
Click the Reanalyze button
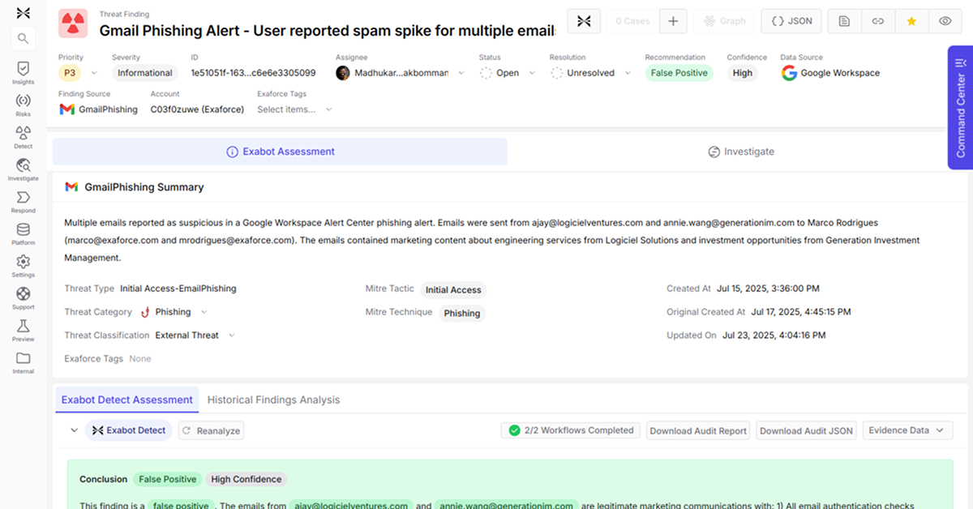[211, 430]
